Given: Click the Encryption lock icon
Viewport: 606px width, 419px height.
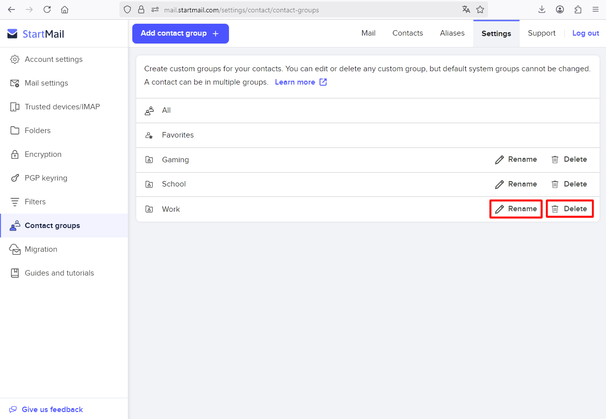Looking at the screenshot, I should pyautogui.click(x=15, y=154).
